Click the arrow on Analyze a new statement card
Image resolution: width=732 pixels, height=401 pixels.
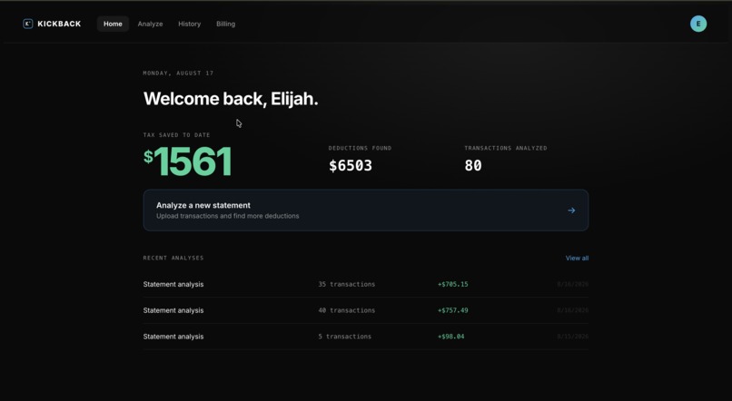571,210
